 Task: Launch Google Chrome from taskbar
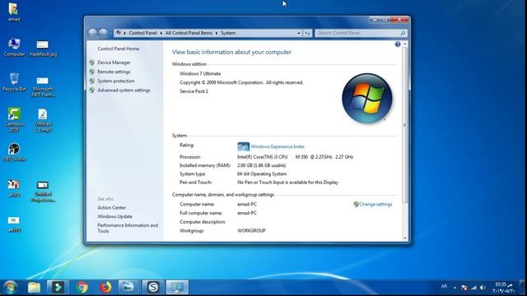(x=82, y=287)
